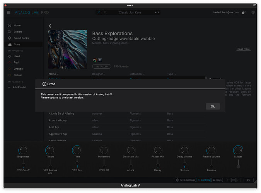Open the settings gear icon
Viewport: 261px width, 193px height.
pos(253,12)
